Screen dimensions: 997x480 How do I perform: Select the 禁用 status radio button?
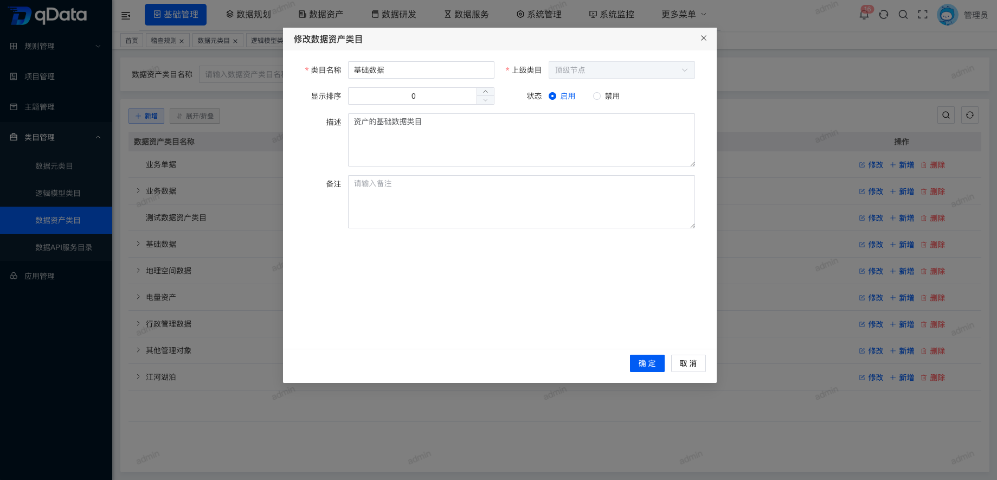pyautogui.click(x=597, y=96)
